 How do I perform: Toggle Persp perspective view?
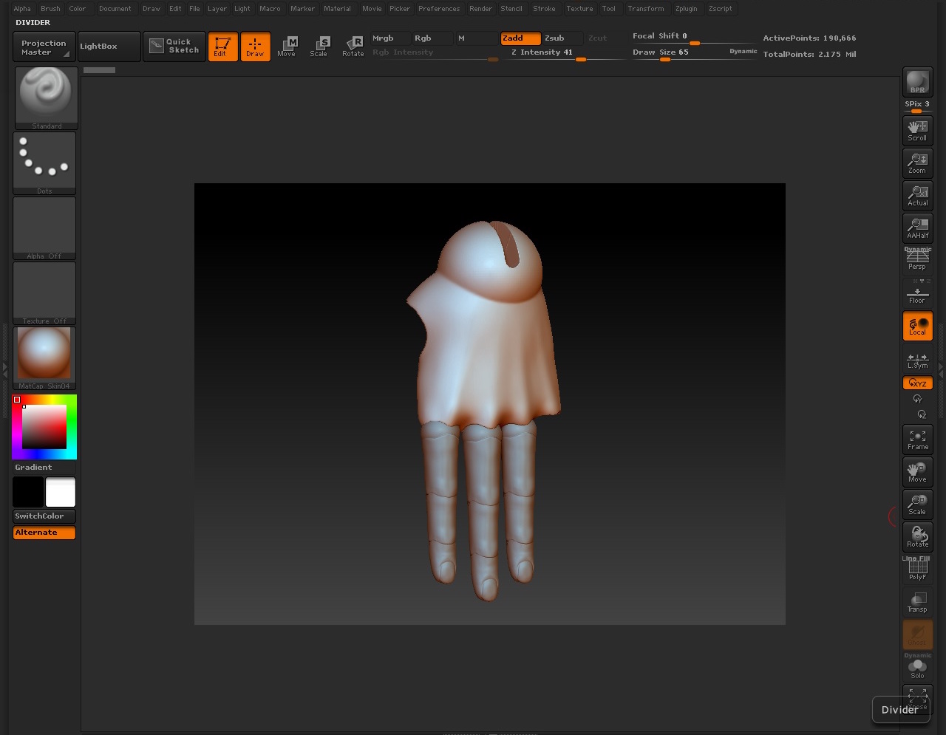[x=917, y=261]
